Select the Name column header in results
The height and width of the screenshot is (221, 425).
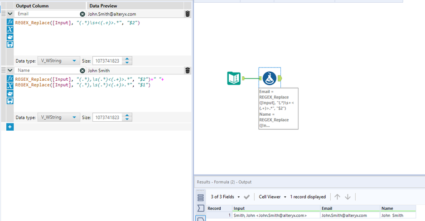point(398,208)
